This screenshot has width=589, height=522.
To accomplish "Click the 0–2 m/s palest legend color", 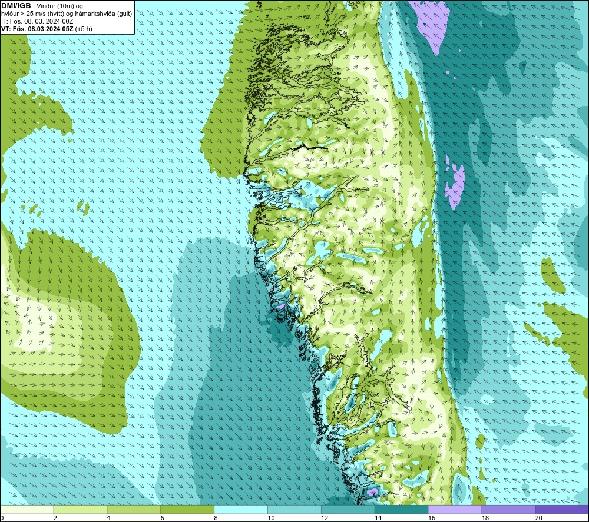I will pos(27,510).
